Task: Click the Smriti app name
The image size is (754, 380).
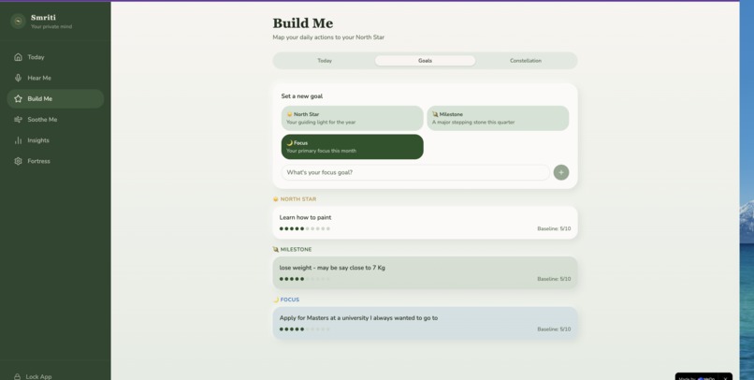Action: [x=43, y=18]
